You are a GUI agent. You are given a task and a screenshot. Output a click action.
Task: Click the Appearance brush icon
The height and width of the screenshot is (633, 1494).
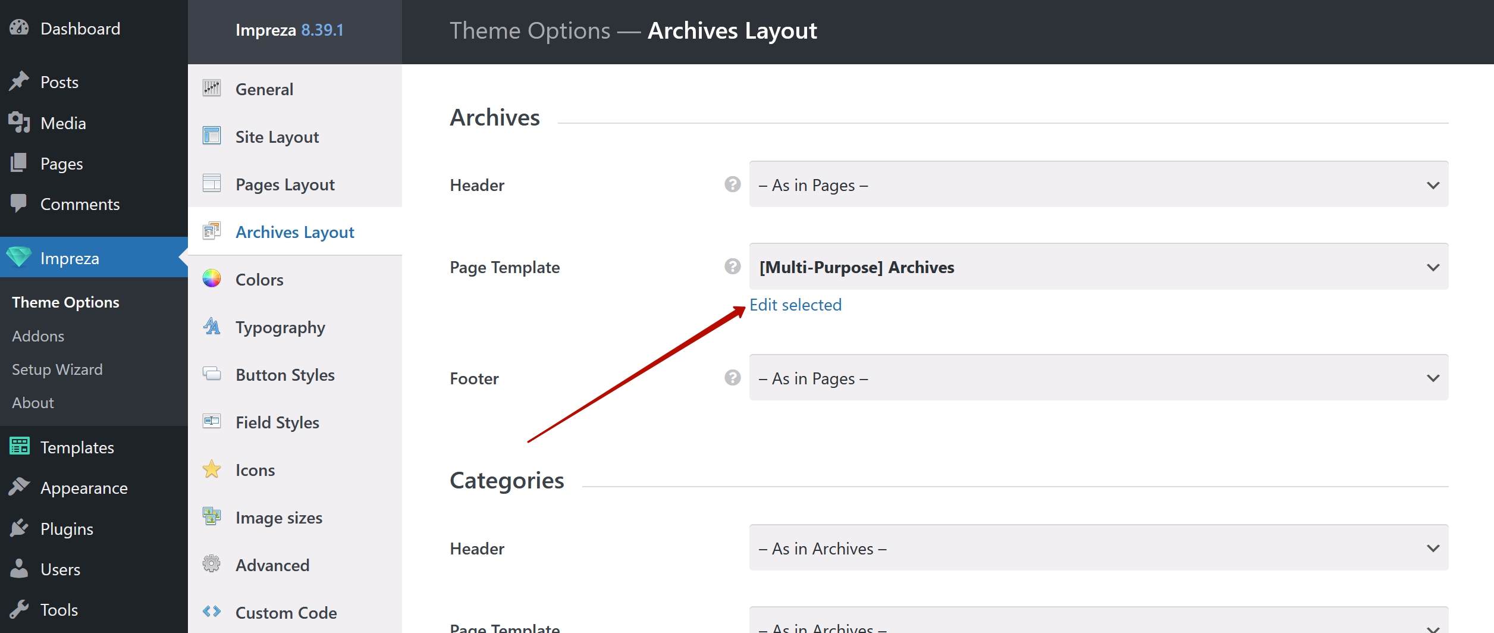tap(19, 487)
